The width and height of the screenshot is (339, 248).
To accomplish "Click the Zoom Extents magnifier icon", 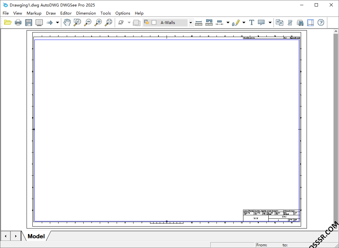I will point(109,22).
